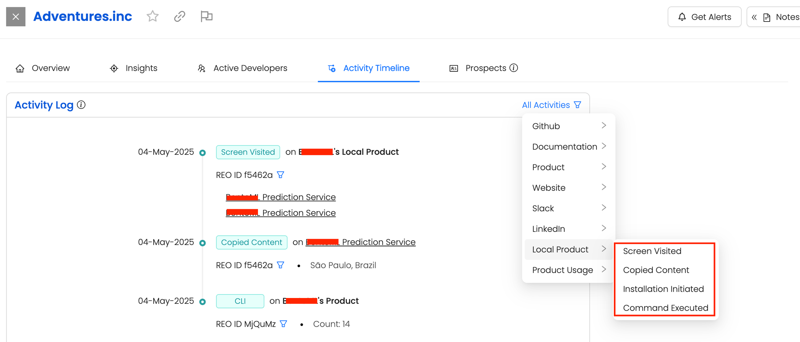Click the Activity Log info icon

81,105
